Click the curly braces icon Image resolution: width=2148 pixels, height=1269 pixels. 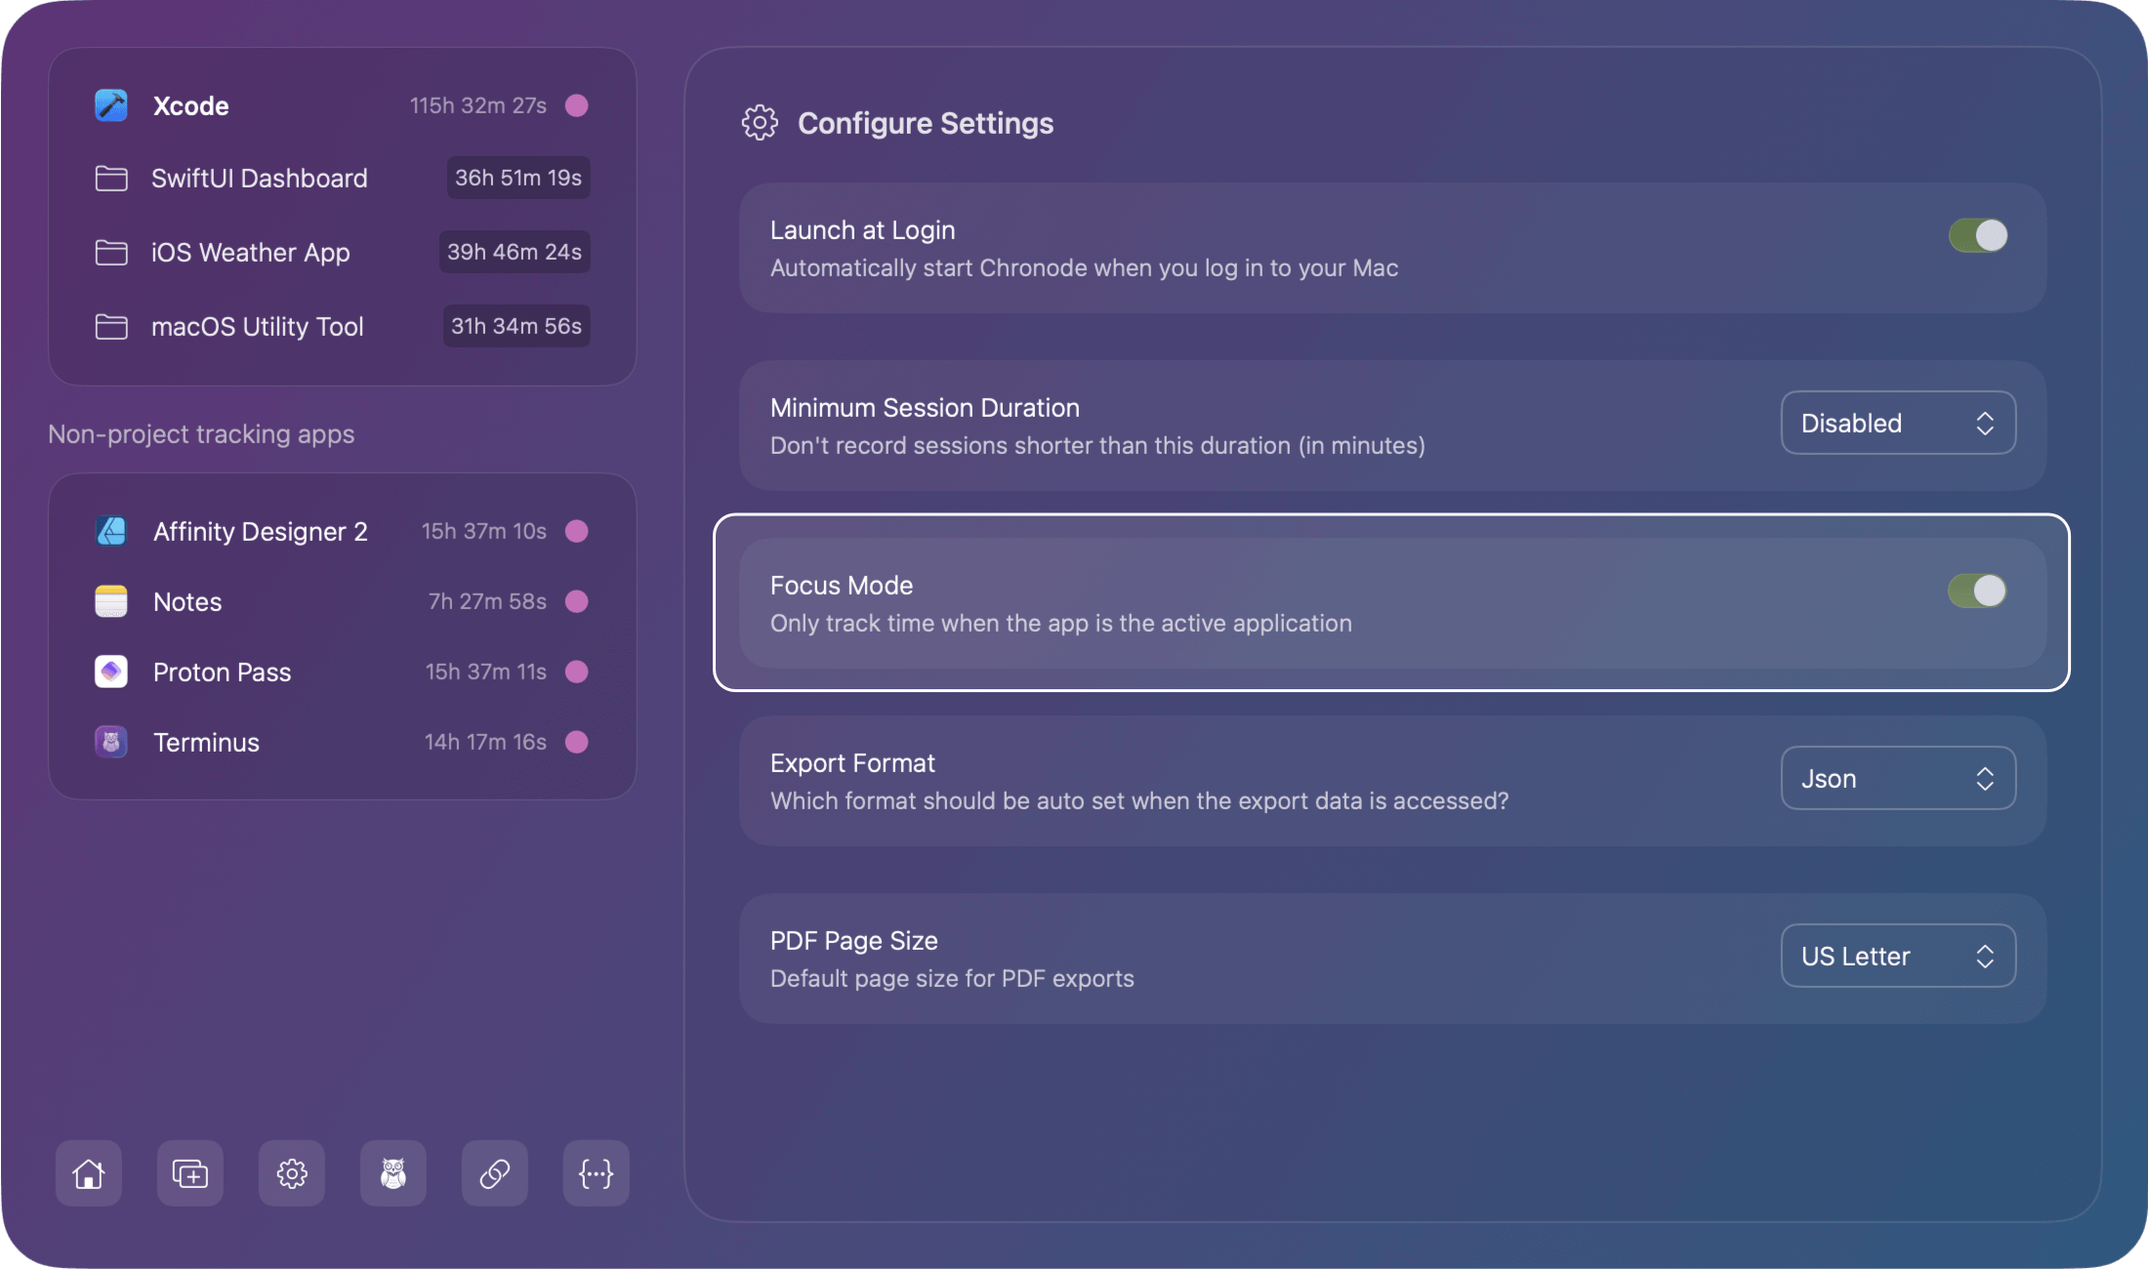[597, 1172]
